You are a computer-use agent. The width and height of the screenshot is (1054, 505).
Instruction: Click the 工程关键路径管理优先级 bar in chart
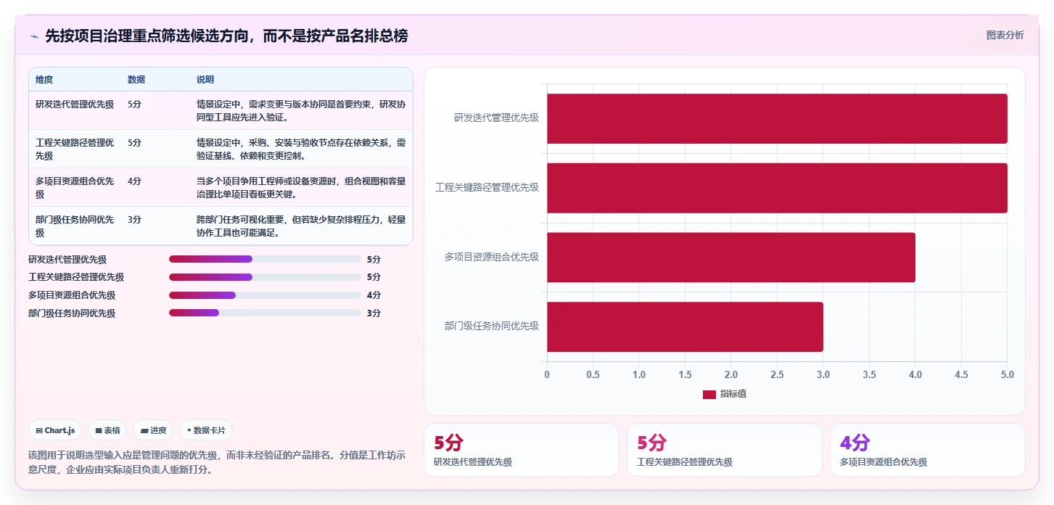[x=777, y=188]
